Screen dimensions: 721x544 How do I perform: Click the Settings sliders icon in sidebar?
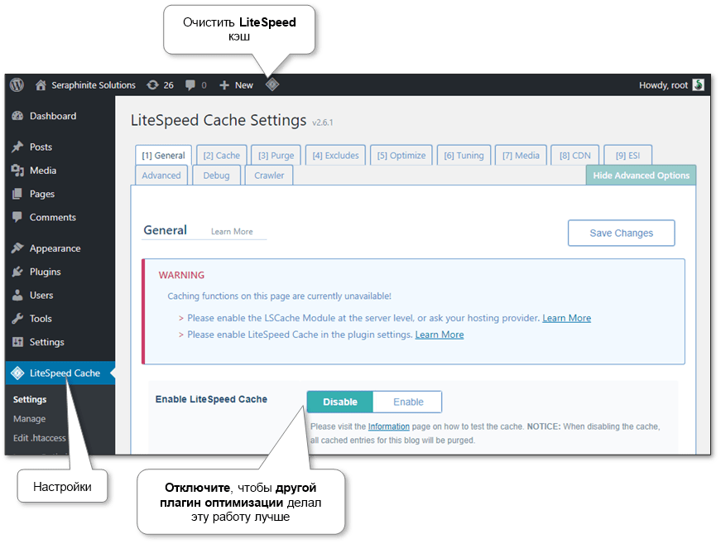point(17,342)
